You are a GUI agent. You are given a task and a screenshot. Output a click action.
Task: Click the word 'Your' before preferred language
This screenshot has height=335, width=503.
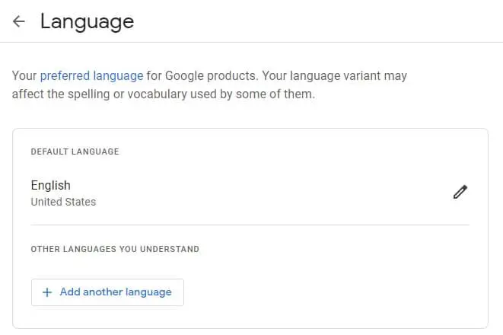coord(24,76)
